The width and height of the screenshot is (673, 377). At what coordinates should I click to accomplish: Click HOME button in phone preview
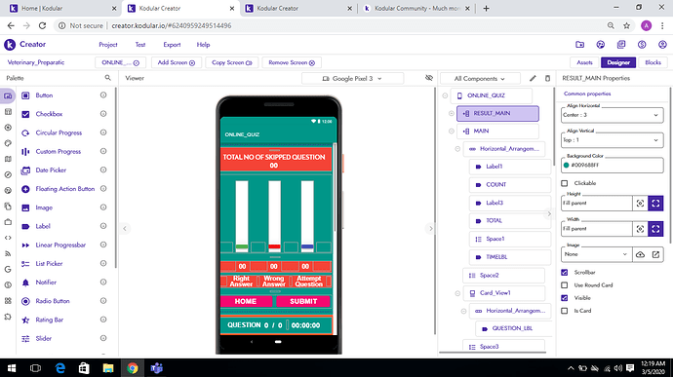pyautogui.click(x=246, y=302)
